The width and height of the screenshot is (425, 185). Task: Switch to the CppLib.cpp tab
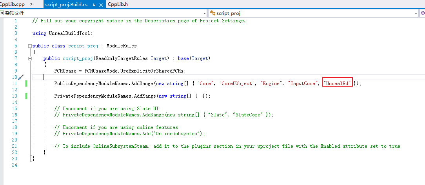(12, 5)
